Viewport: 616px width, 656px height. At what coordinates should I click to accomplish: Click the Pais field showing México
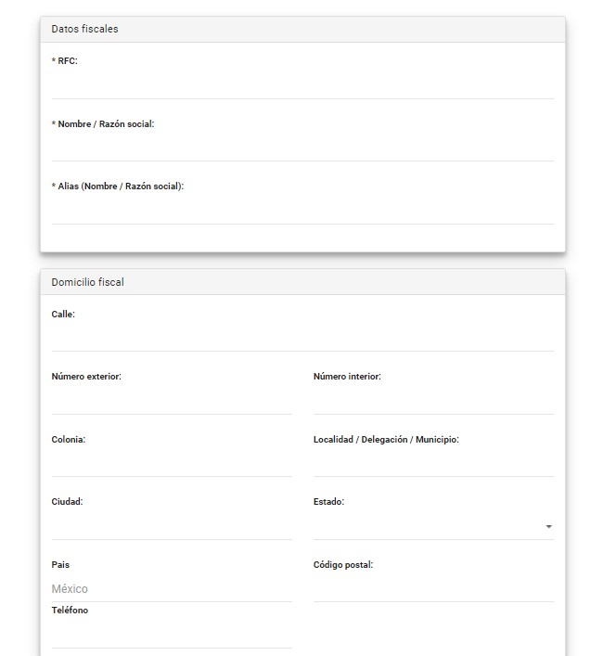[172, 589]
